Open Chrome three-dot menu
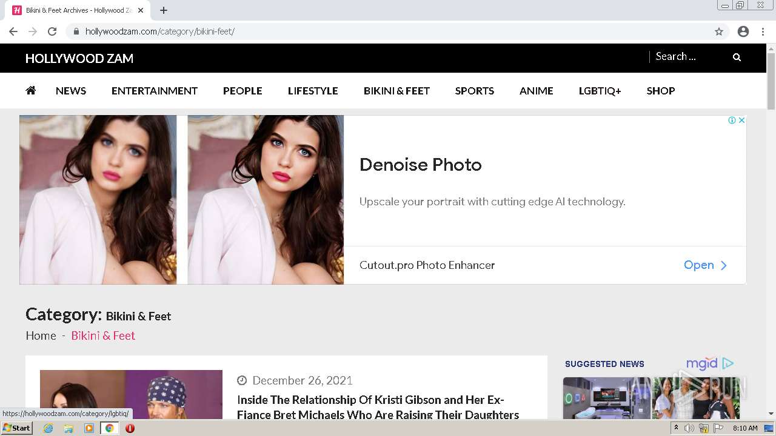 [763, 31]
